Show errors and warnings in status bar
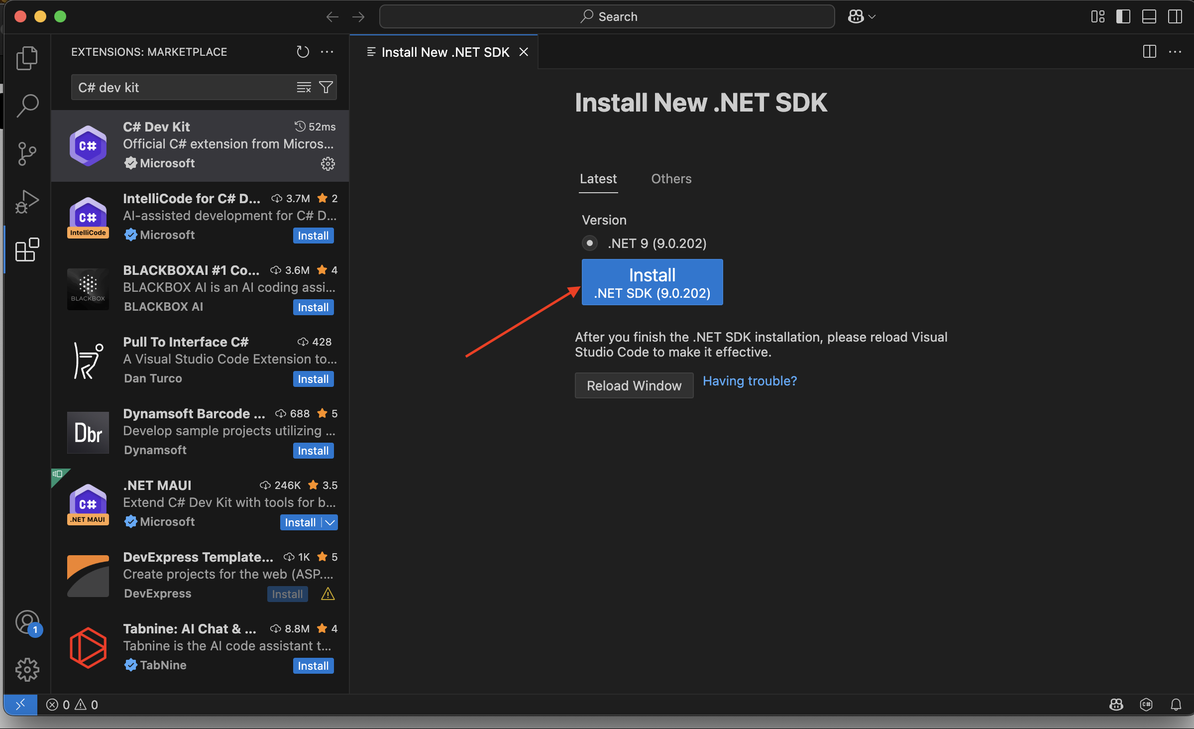Screen dimensions: 1194x729 pyautogui.click(x=72, y=705)
